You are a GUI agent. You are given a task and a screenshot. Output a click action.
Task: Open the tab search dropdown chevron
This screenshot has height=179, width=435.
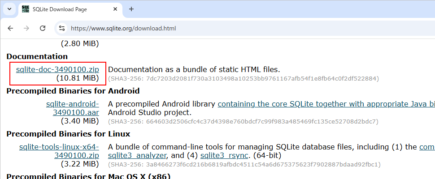point(10,9)
